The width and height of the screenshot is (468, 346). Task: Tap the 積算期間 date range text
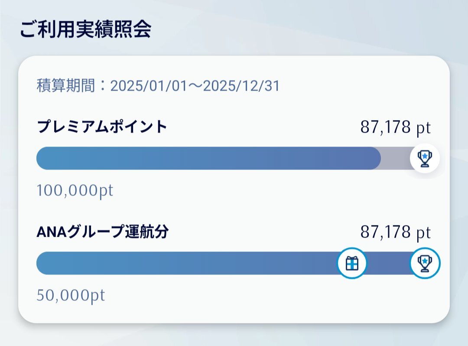click(x=158, y=86)
